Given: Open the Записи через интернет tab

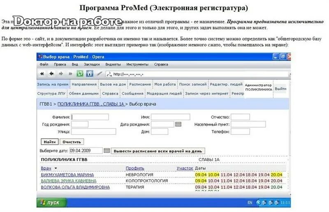Looking at the screenshot, I should tap(207, 93).
